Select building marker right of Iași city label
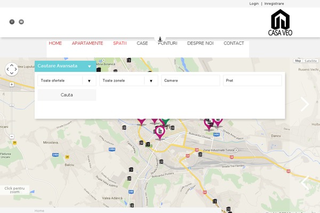Screen dimensions: 320x213 tap(172, 128)
